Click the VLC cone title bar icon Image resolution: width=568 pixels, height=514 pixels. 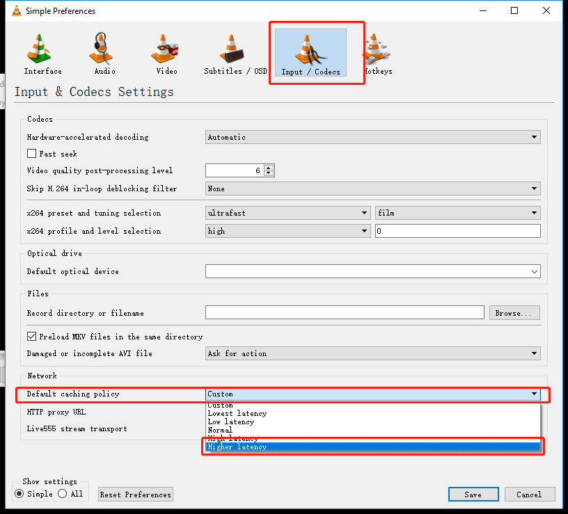[x=16, y=11]
